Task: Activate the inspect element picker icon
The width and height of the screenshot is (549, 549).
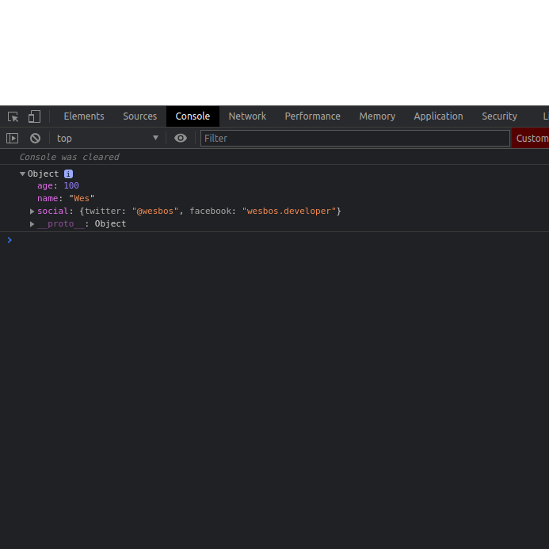Action: tap(13, 116)
